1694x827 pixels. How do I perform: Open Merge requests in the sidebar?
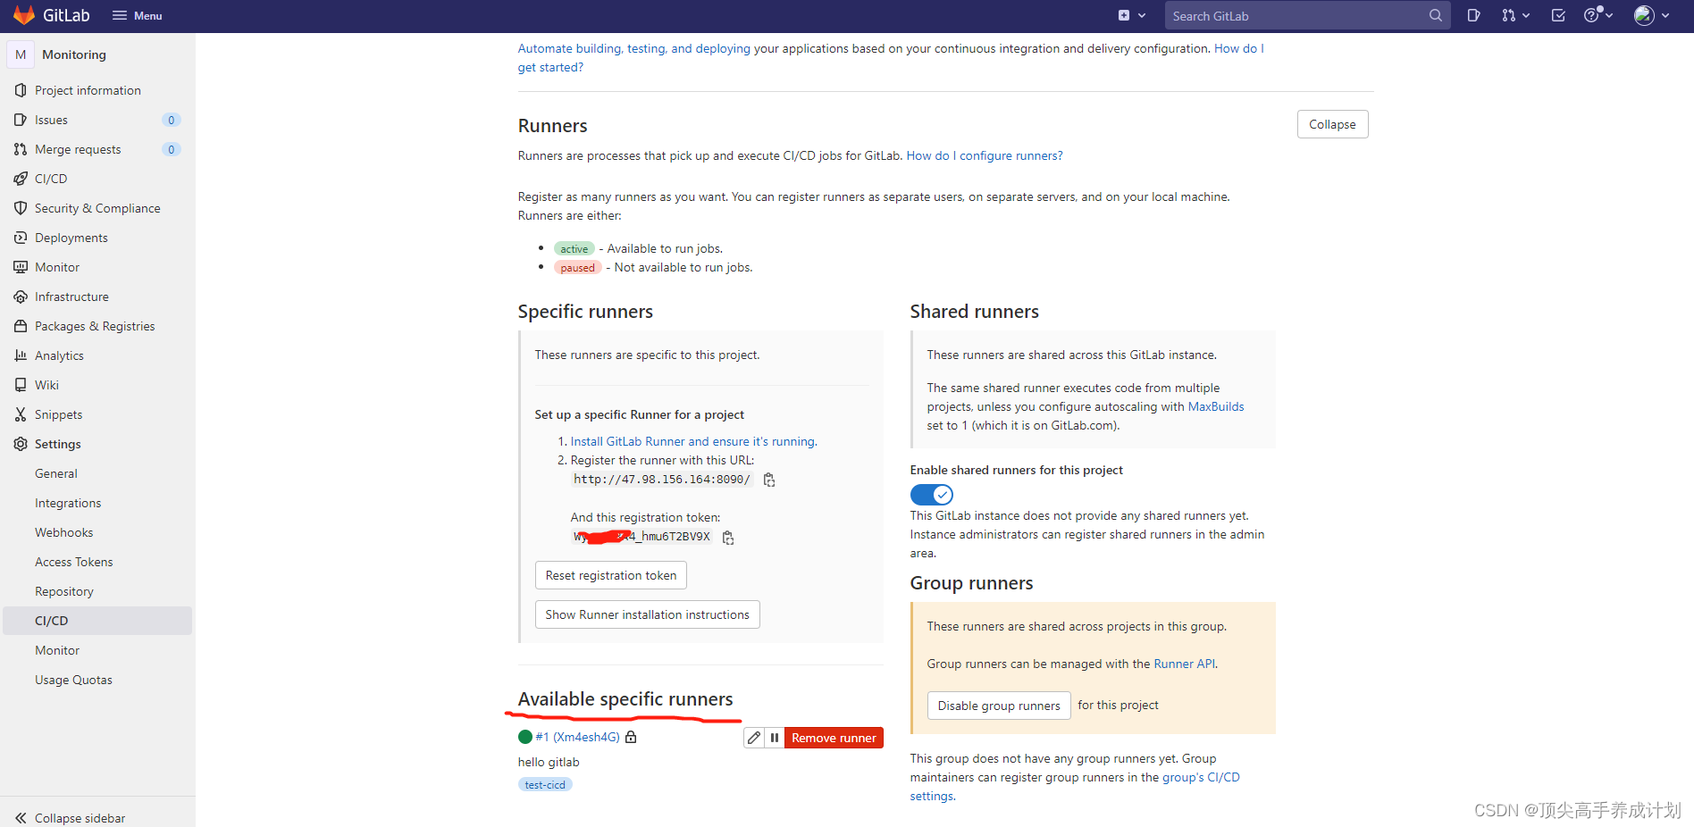pyautogui.click(x=97, y=149)
